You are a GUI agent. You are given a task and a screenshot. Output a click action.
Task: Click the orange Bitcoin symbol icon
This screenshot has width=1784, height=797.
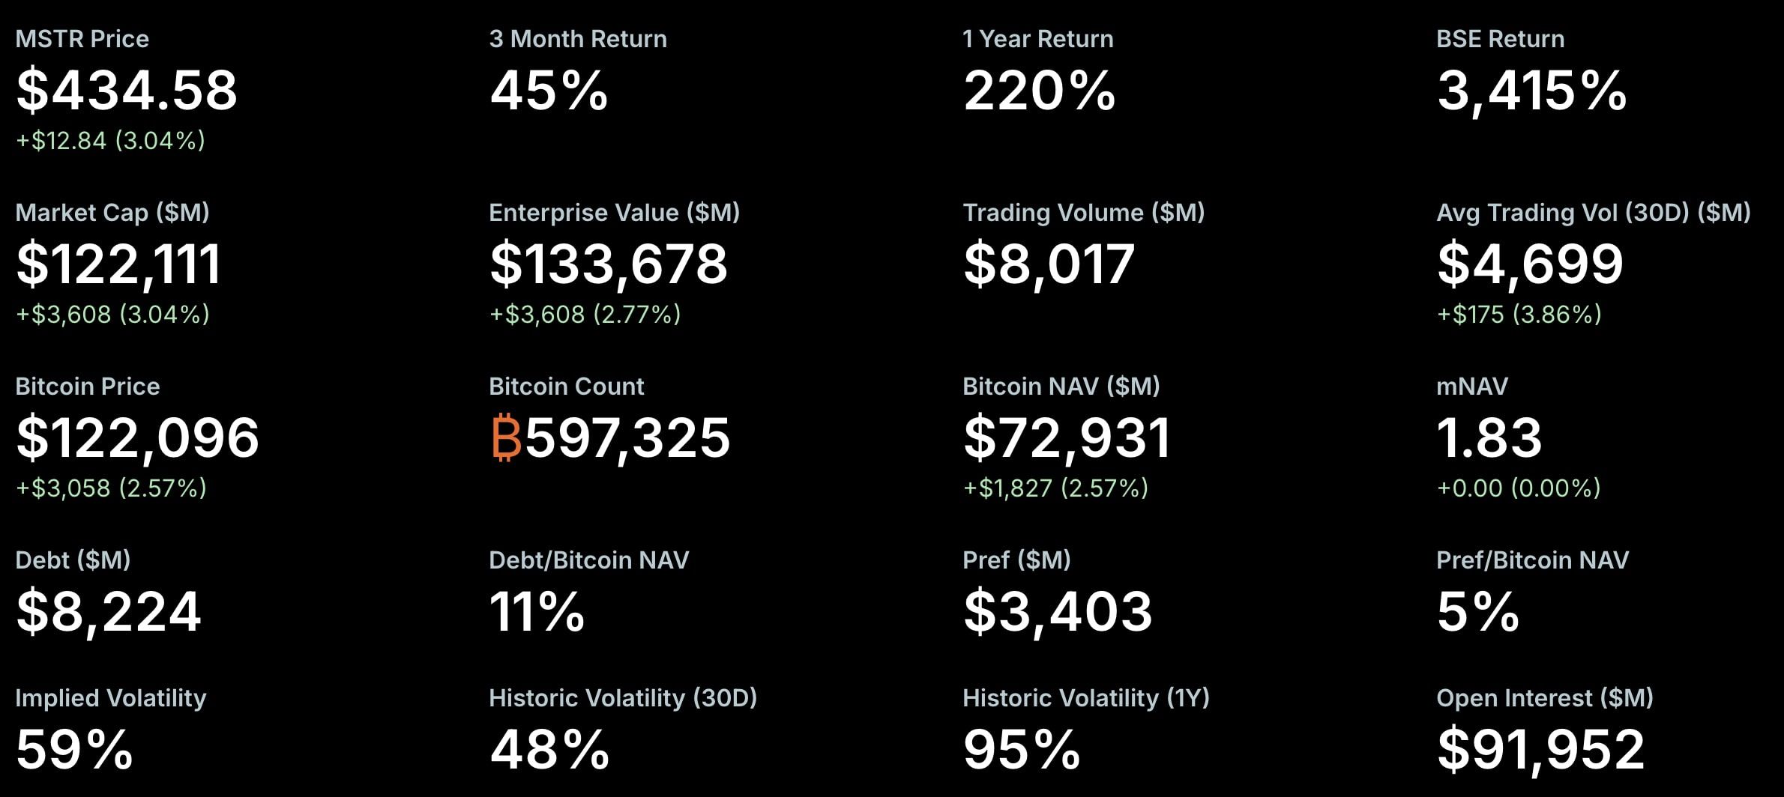coord(506,438)
